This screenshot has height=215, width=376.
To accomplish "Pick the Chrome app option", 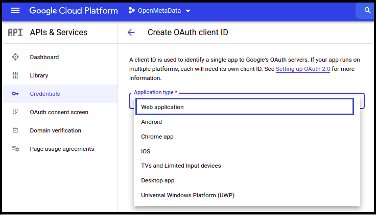I will 156,137.
